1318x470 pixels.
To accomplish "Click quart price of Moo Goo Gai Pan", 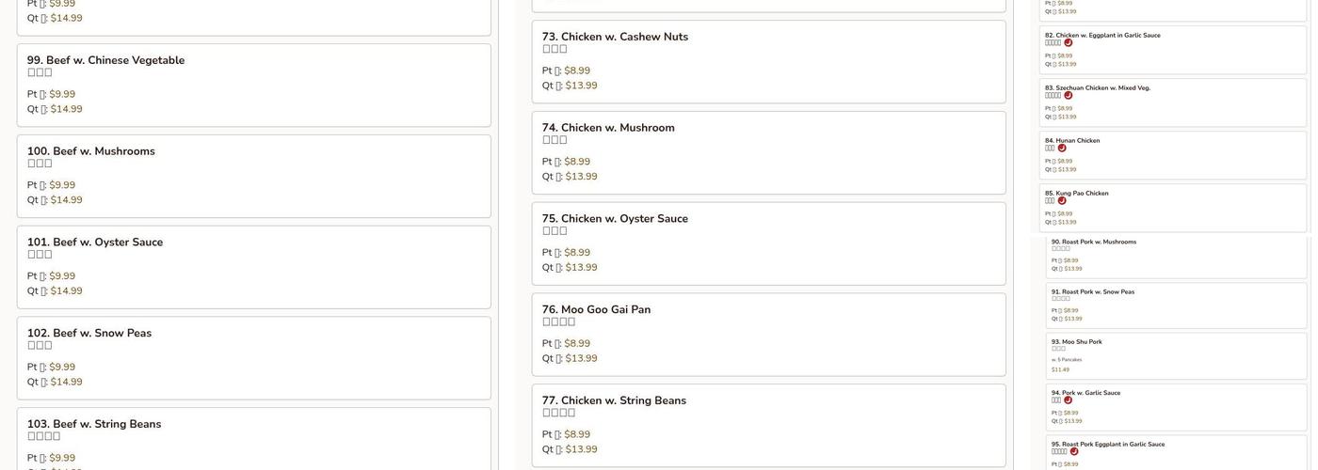I will pyautogui.click(x=581, y=359).
